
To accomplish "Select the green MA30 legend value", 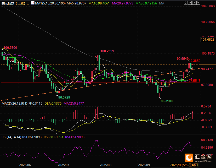I will pyautogui.click(x=149, y=3).
